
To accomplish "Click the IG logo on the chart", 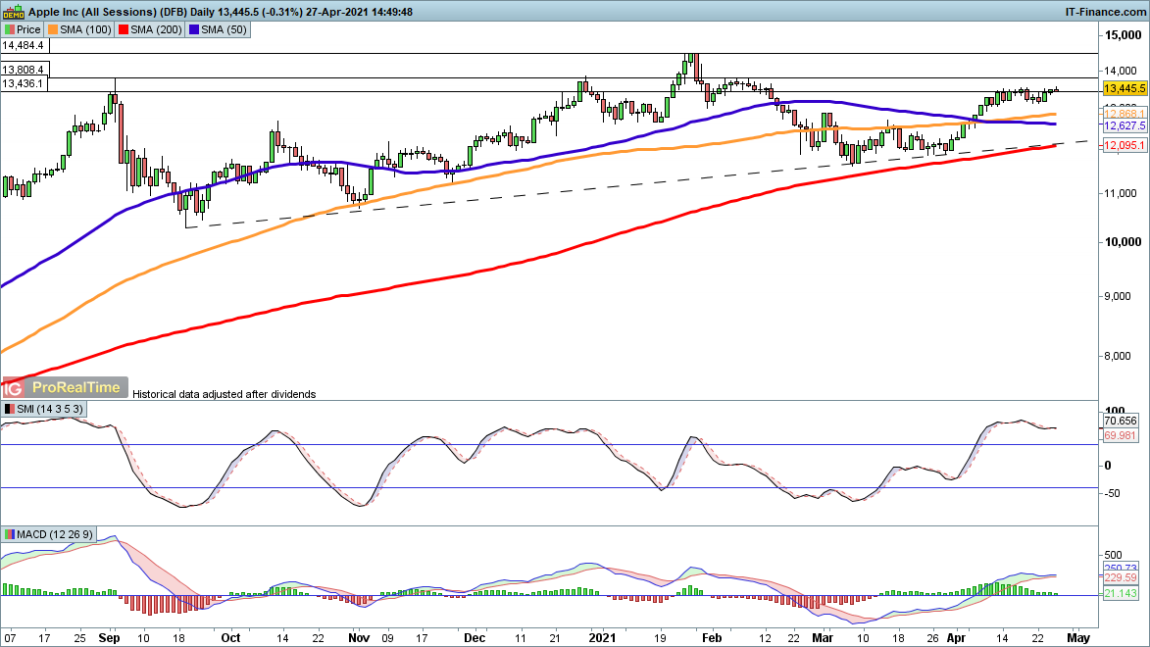I will tap(12, 388).
